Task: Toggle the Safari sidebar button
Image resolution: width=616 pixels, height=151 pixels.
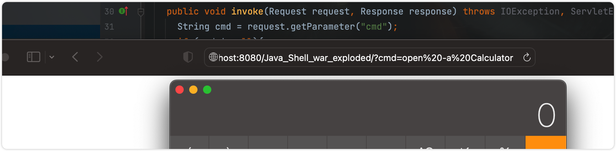Action: [33, 57]
